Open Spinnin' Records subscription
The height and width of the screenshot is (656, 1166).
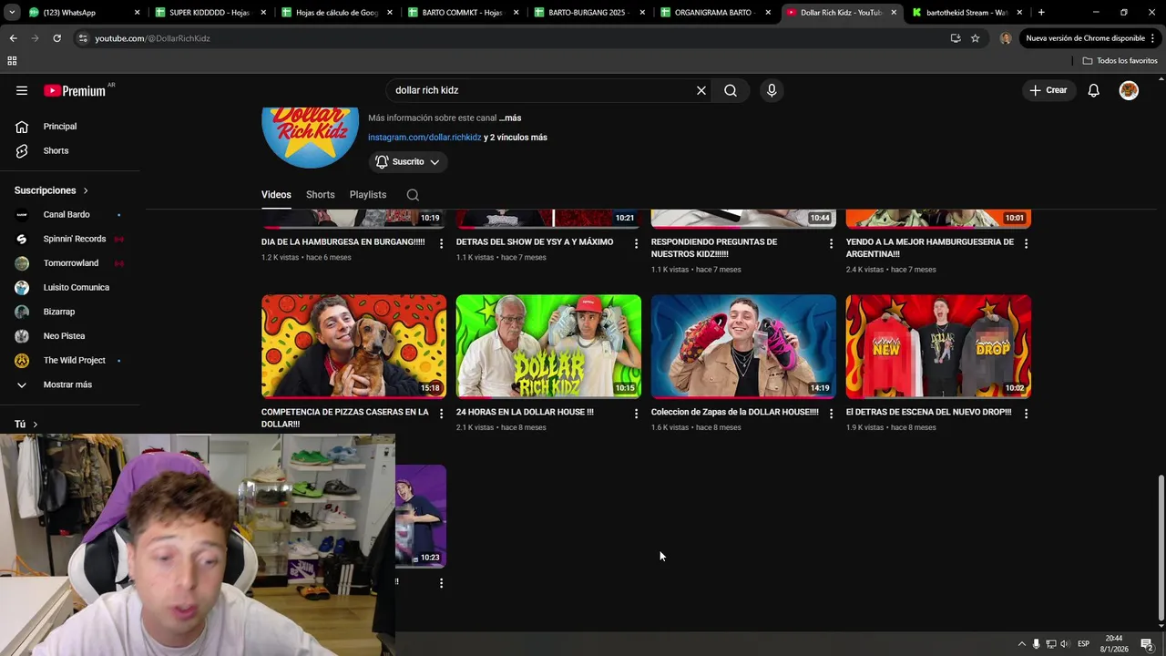(75, 239)
